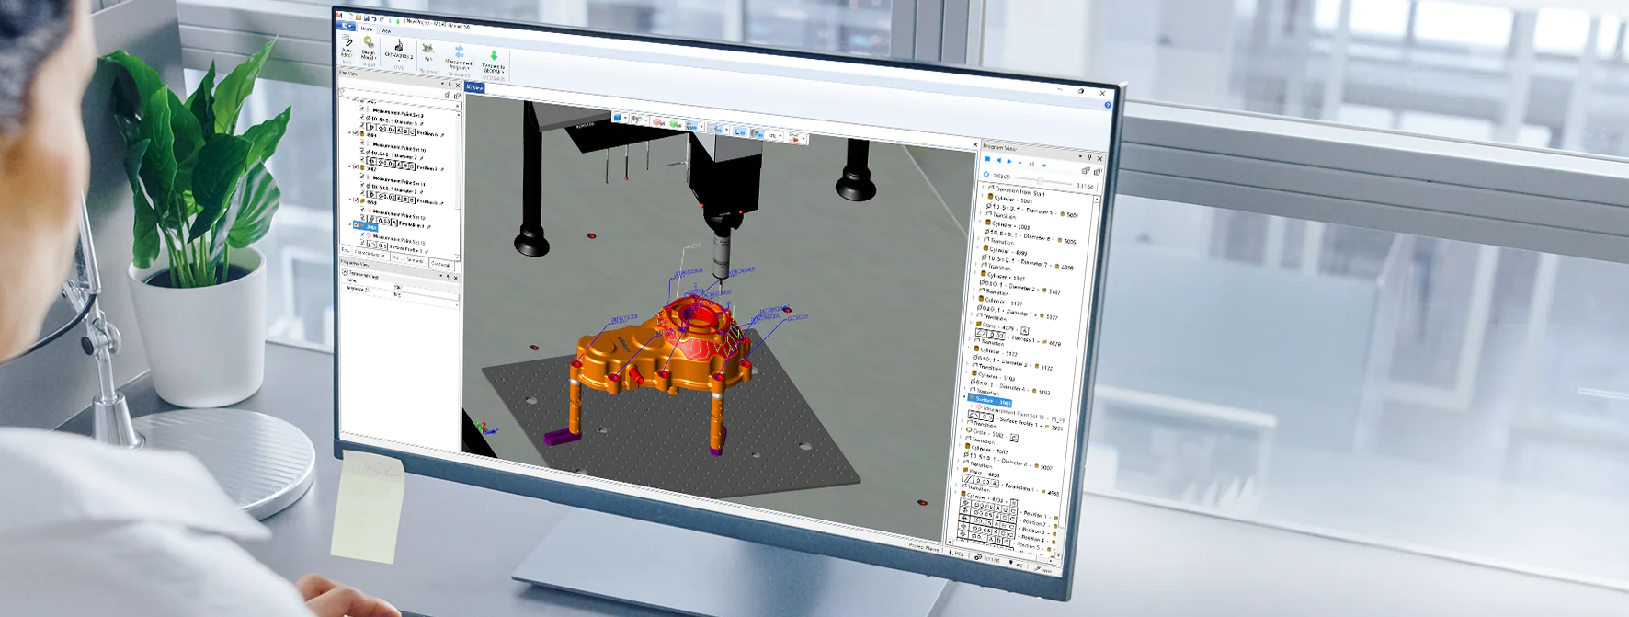
Task: Open the Design Model import icon
Action: click(369, 46)
